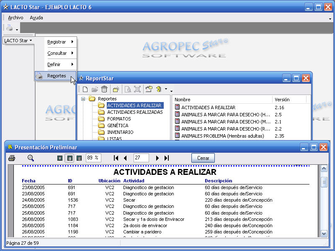Click the 'Secar y 1a dosis de Enviracor' entry
The height and width of the screenshot is (251, 335).
coord(154,219)
